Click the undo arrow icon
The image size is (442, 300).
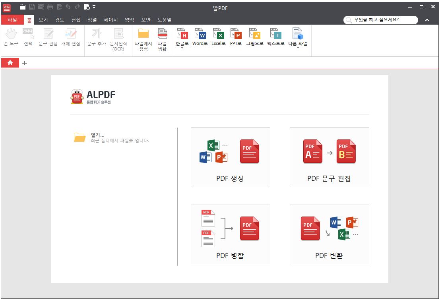(x=68, y=7)
